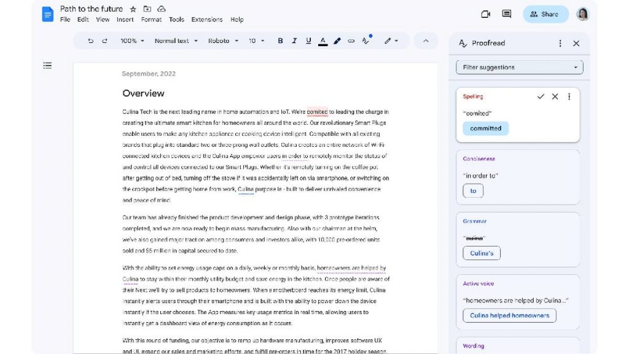Accept the 'committed' correction button
The image size is (629, 354).
coord(485,128)
